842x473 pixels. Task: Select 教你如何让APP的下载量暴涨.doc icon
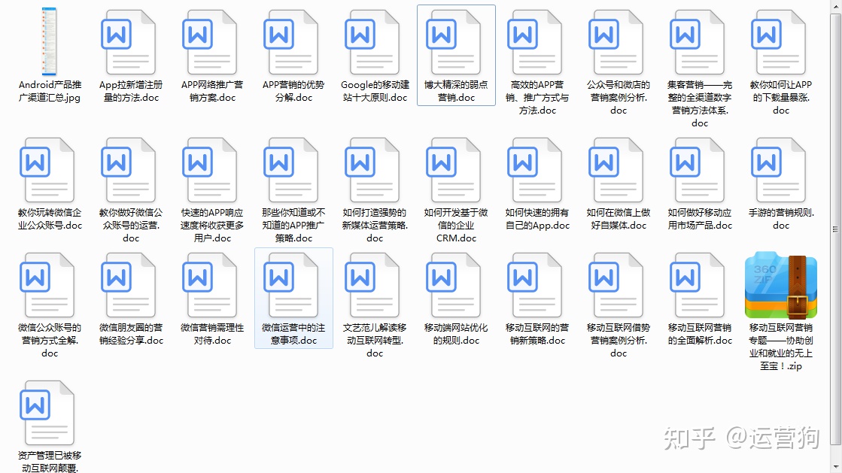(x=778, y=42)
